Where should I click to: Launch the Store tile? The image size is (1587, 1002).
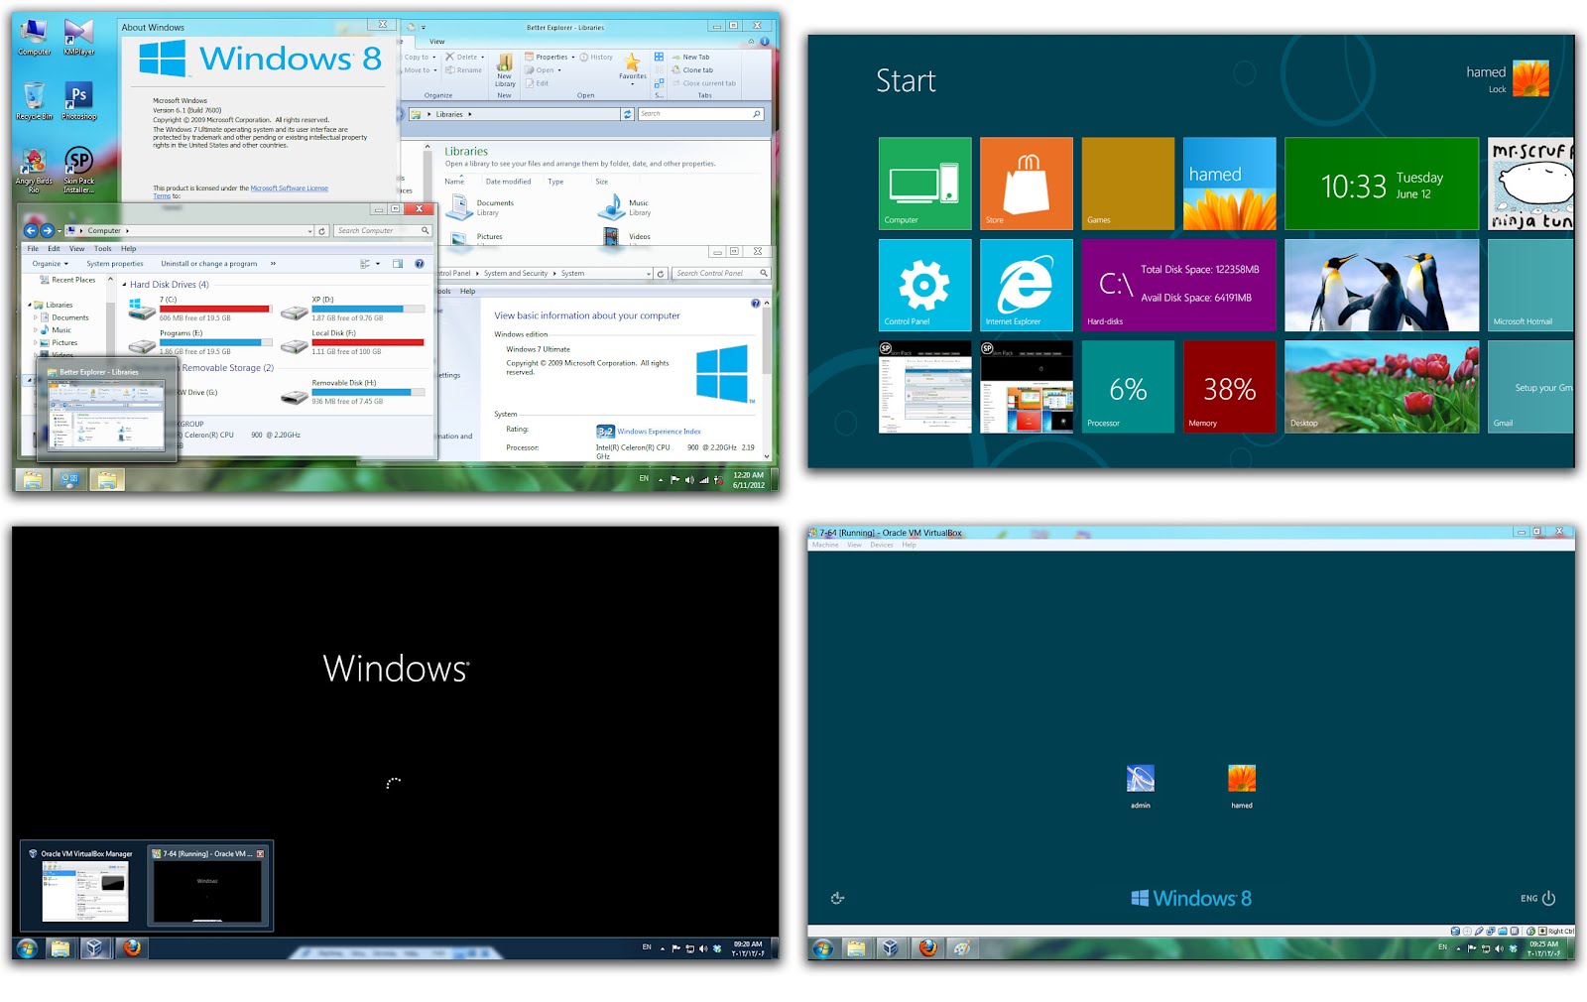click(1026, 184)
